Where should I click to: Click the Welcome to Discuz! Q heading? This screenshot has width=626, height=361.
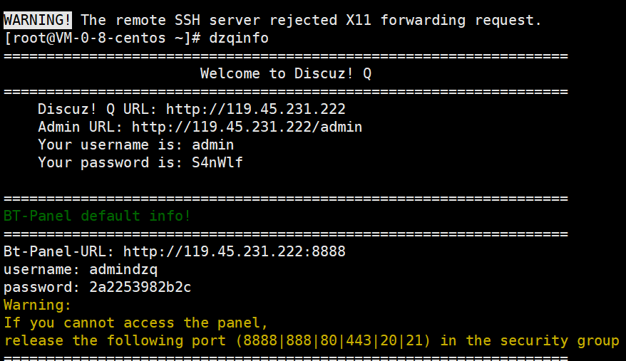pos(285,73)
